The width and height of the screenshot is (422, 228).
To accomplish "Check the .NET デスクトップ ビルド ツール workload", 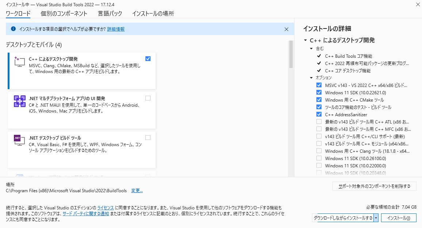I will coord(148,137).
